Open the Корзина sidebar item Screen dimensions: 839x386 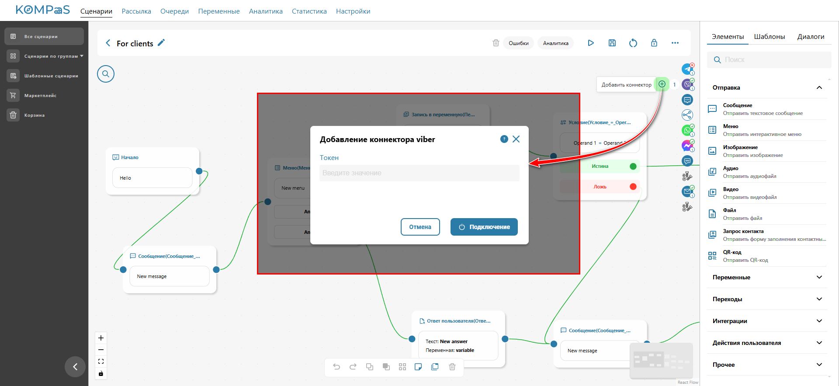coord(44,115)
